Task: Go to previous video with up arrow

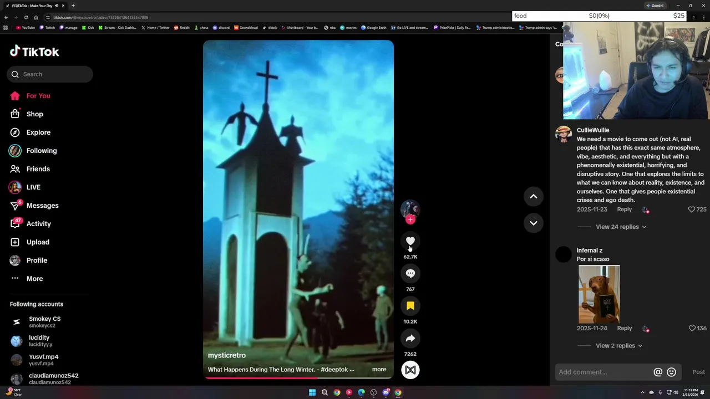Action: [x=534, y=196]
